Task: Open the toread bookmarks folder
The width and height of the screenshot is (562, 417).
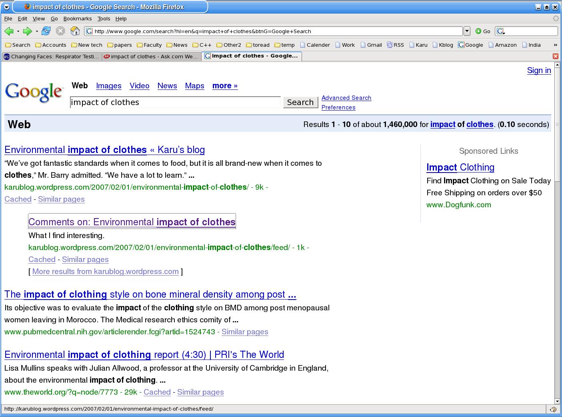Action: click(x=258, y=45)
